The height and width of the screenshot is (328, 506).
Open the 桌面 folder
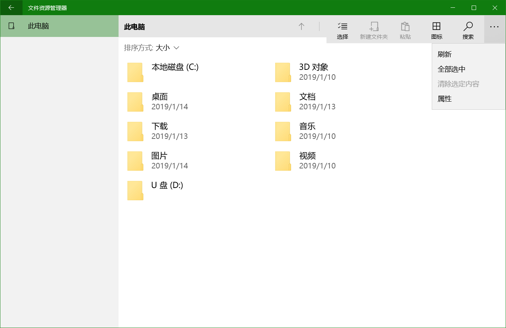(160, 97)
